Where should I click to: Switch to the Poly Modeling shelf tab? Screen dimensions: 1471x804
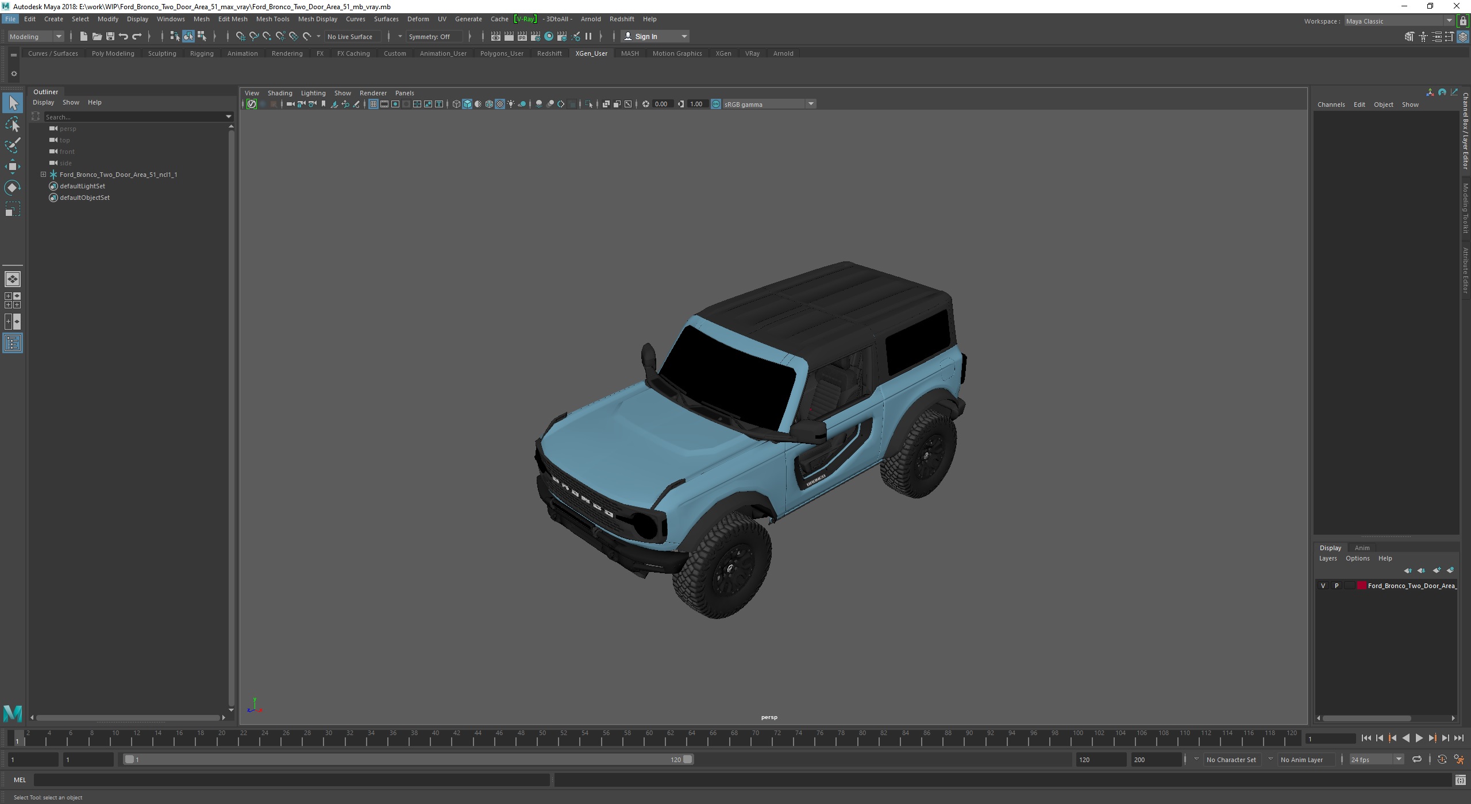click(x=113, y=53)
